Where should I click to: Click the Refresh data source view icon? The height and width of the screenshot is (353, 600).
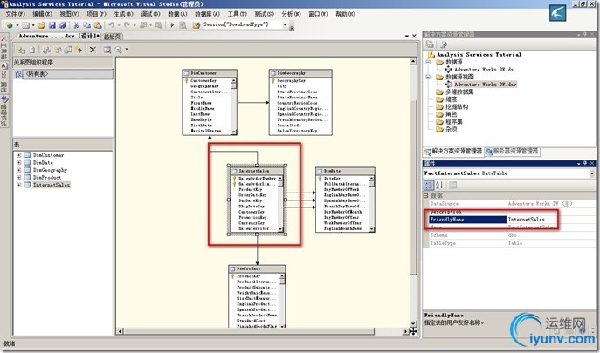(x=32, y=50)
